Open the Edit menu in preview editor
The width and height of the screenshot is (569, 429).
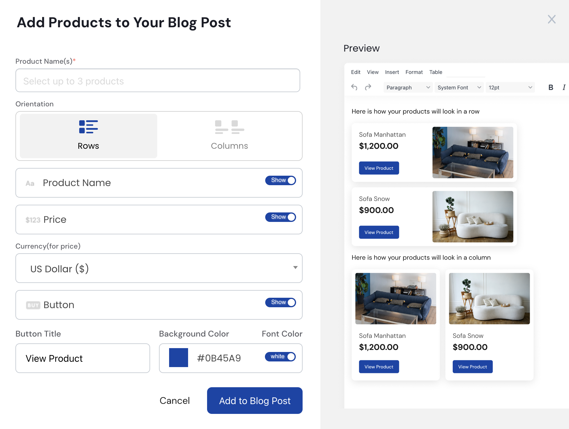click(355, 72)
